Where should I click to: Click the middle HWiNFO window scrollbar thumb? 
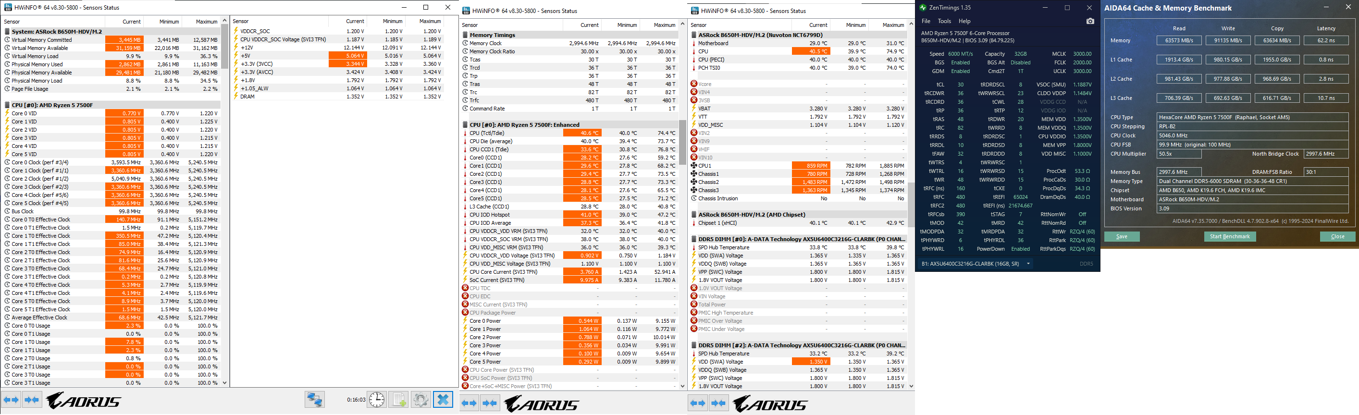click(682, 142)
